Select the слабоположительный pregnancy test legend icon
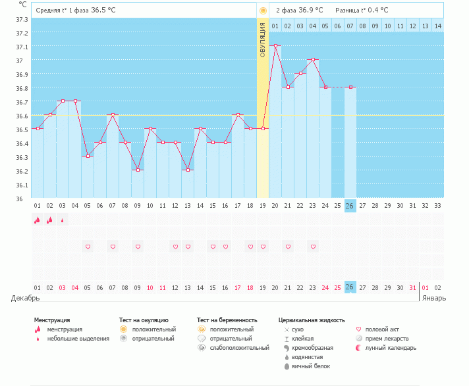 [x=201, y=347]
